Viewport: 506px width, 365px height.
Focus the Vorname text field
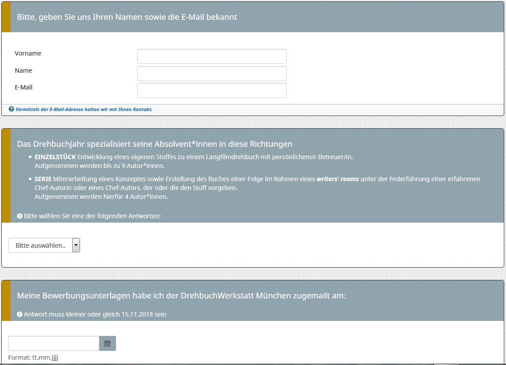212,56
